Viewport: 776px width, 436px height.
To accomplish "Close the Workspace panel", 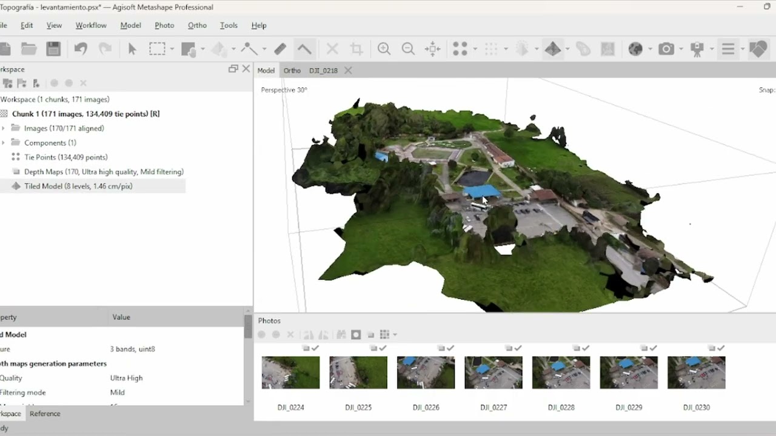I will 246,69.
